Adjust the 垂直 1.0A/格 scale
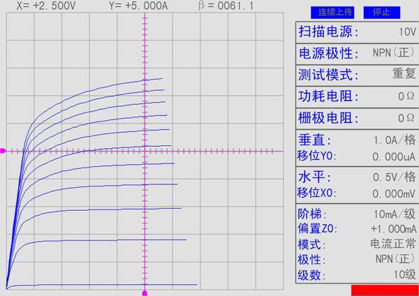Image resolution: width=419 pixels, height=296 pixels. coord(357,140)
